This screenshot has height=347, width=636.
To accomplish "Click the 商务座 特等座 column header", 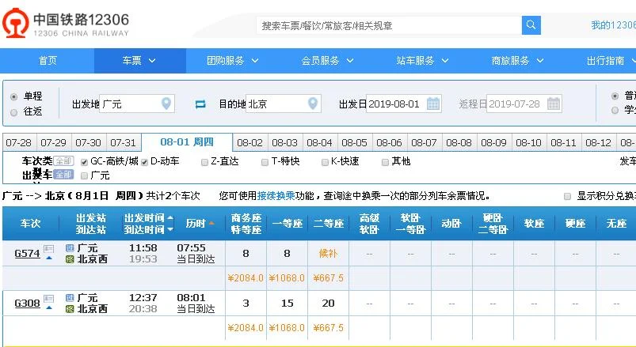I will click(246, 224).
